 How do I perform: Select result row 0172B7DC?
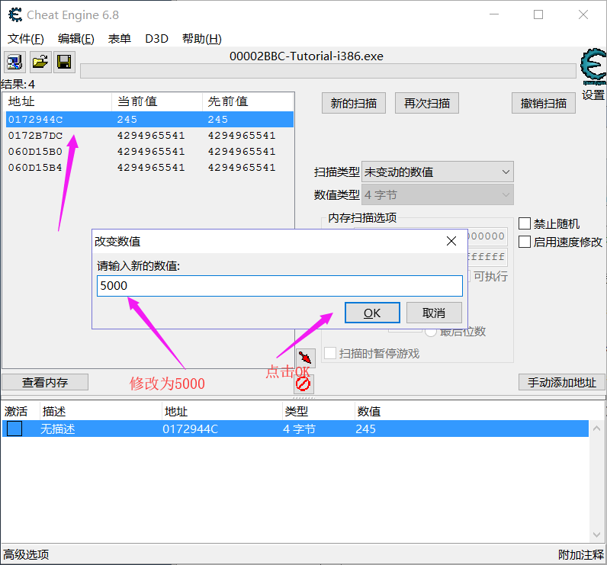pyautogui.click(x=149, y=136)
